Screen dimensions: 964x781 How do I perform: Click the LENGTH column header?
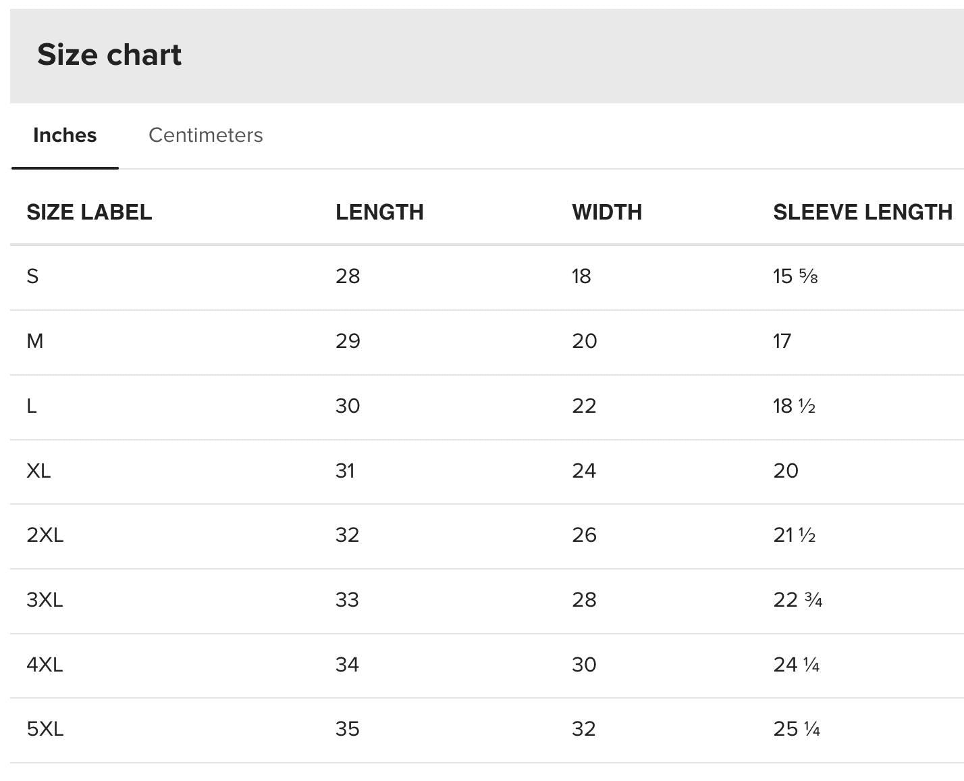(379, 212)
